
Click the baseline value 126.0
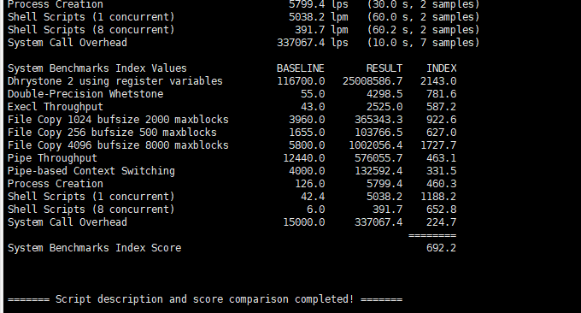pos(310,184)
